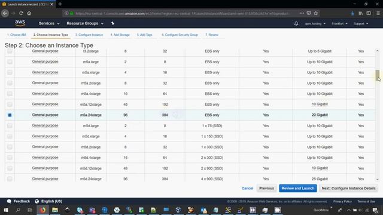Viewport: 383px width, 215px height.
Task: Toggle the Firefox sidebar icon
Action: tap(369, 13)
